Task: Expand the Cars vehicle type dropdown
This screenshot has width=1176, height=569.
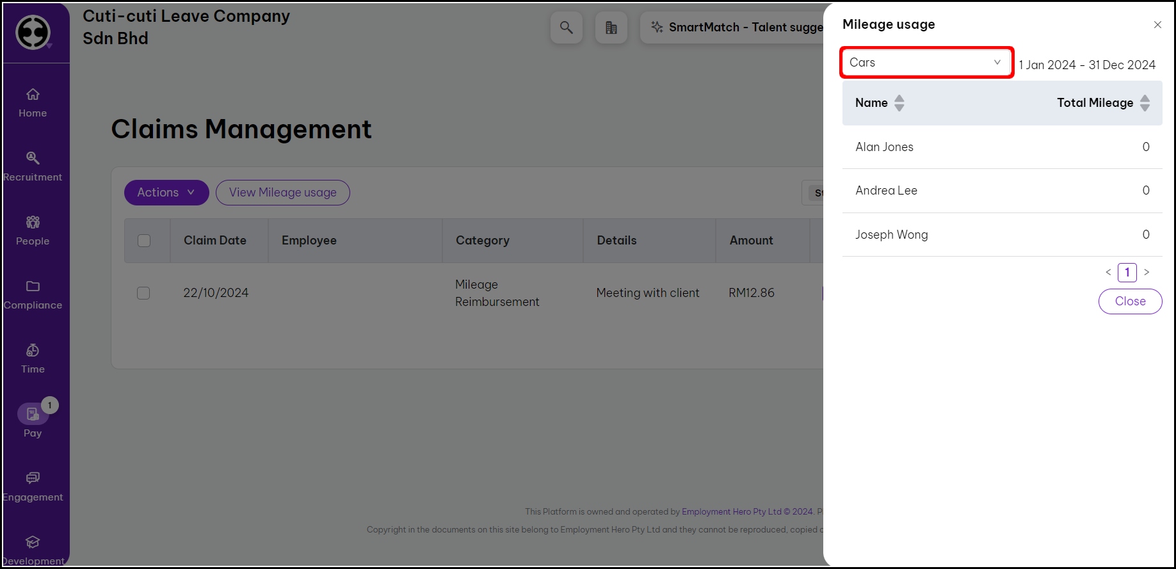Action: (x=926, y=63)
